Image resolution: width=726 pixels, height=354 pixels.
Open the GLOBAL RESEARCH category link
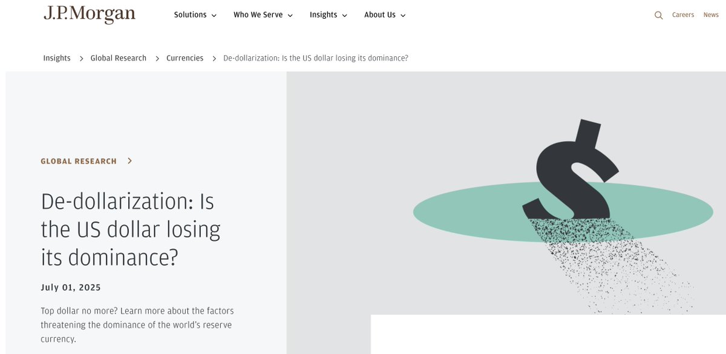point(79,161)
